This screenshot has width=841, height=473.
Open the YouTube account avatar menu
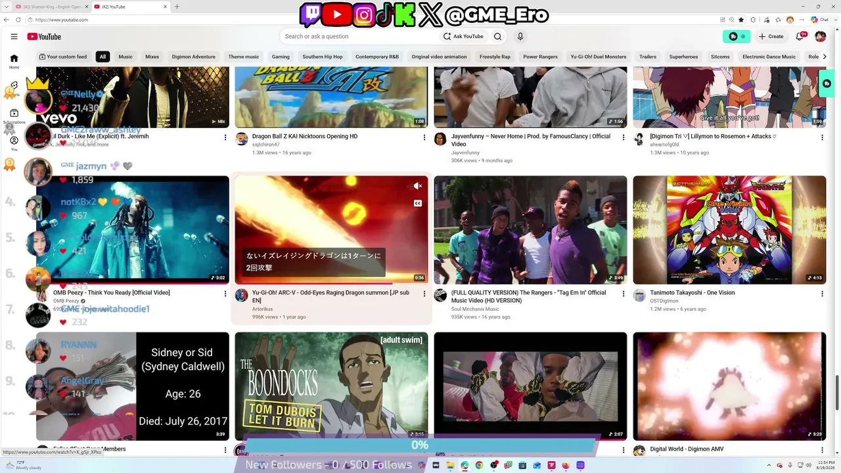(821, 37)
